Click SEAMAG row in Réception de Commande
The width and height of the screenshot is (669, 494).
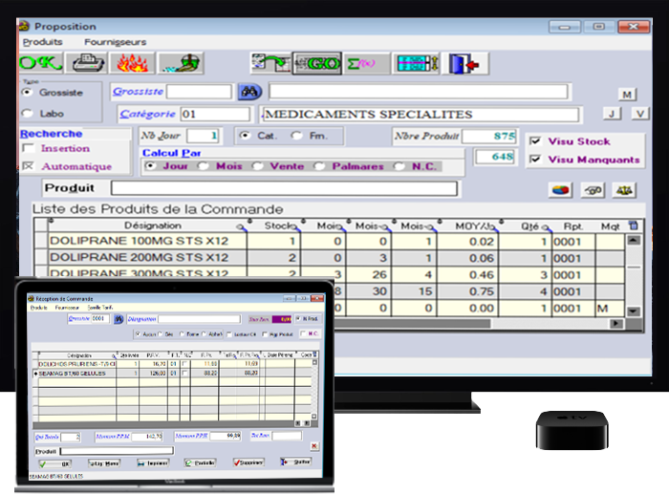tap(174, 374)
